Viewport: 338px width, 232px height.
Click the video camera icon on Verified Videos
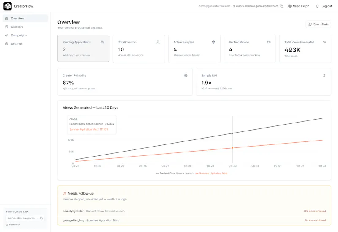[x=269, y=42]
